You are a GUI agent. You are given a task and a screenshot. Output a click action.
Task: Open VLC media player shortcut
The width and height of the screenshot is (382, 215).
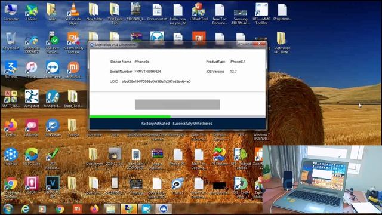tap(73, 14)
